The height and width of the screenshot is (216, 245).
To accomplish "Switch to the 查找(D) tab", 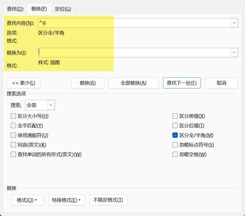I will pyautogui.click(x=15, y=9).
